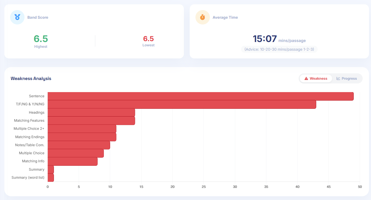Viewport: 371px width, 200px height.
Task: Click the 15:07 average time value
Action: click(x=265, y=39)
